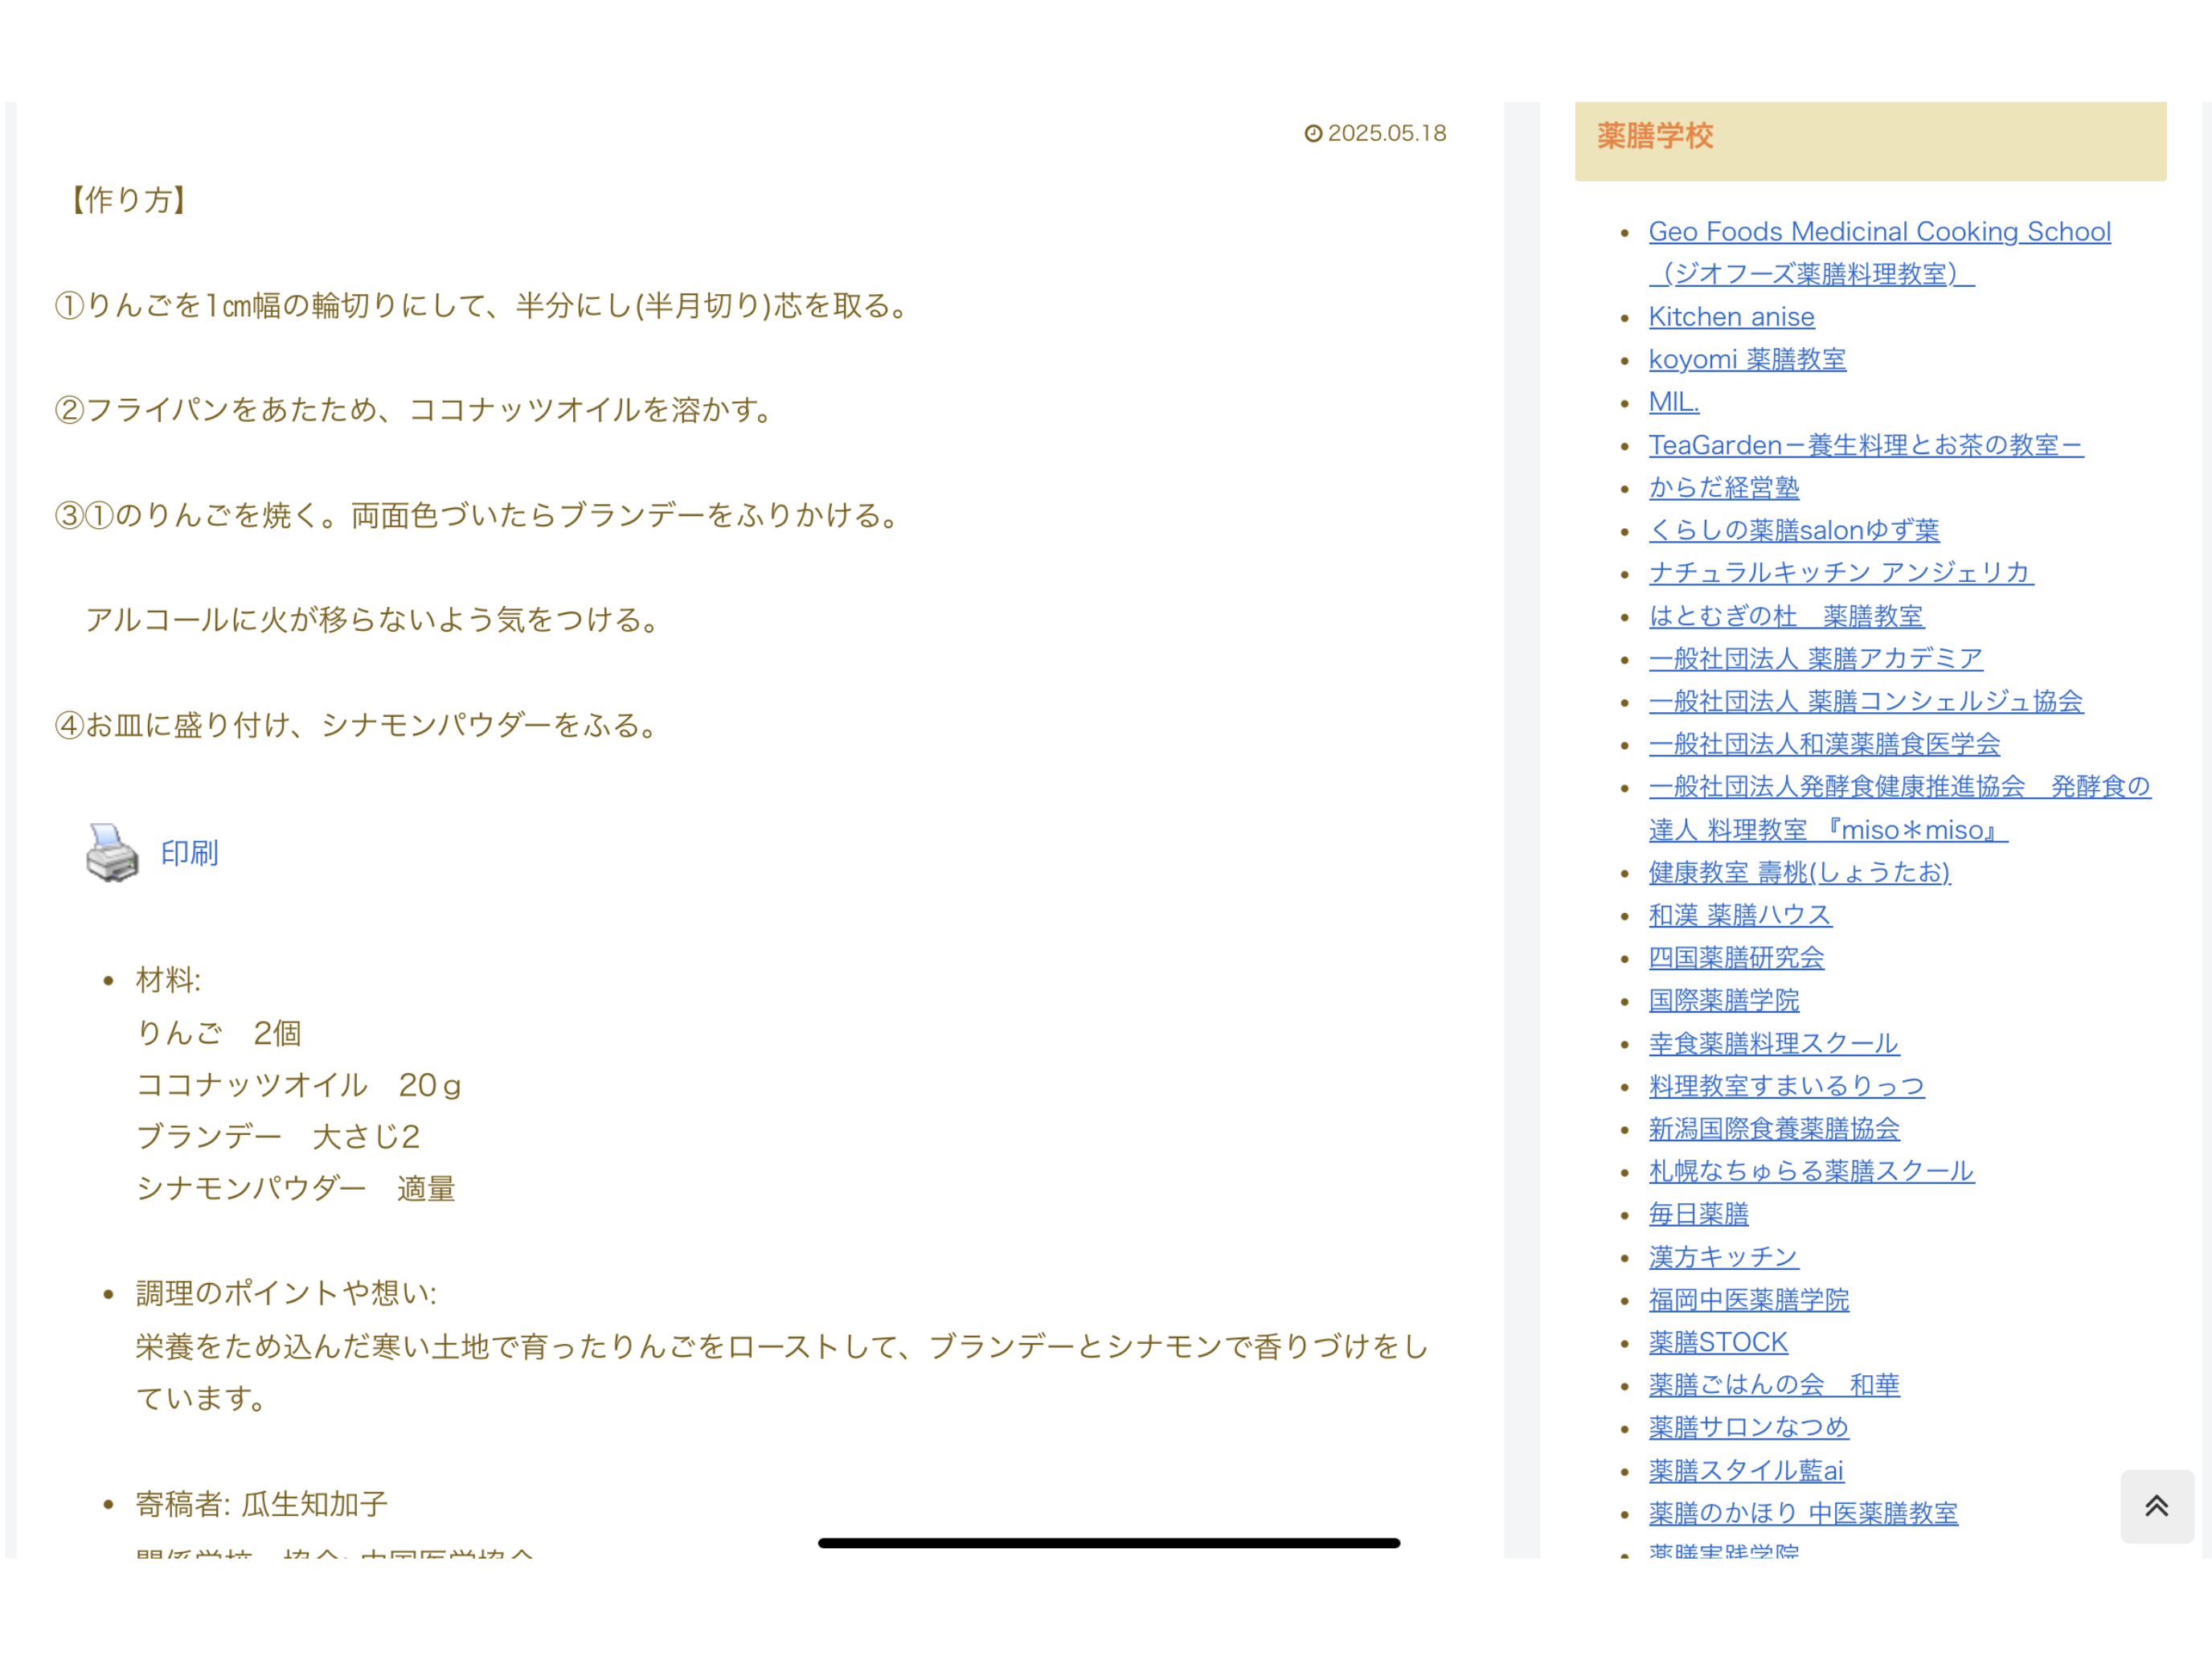
Task: Click the scroll-to-top double chevron button
Action: [2157, 1505]
